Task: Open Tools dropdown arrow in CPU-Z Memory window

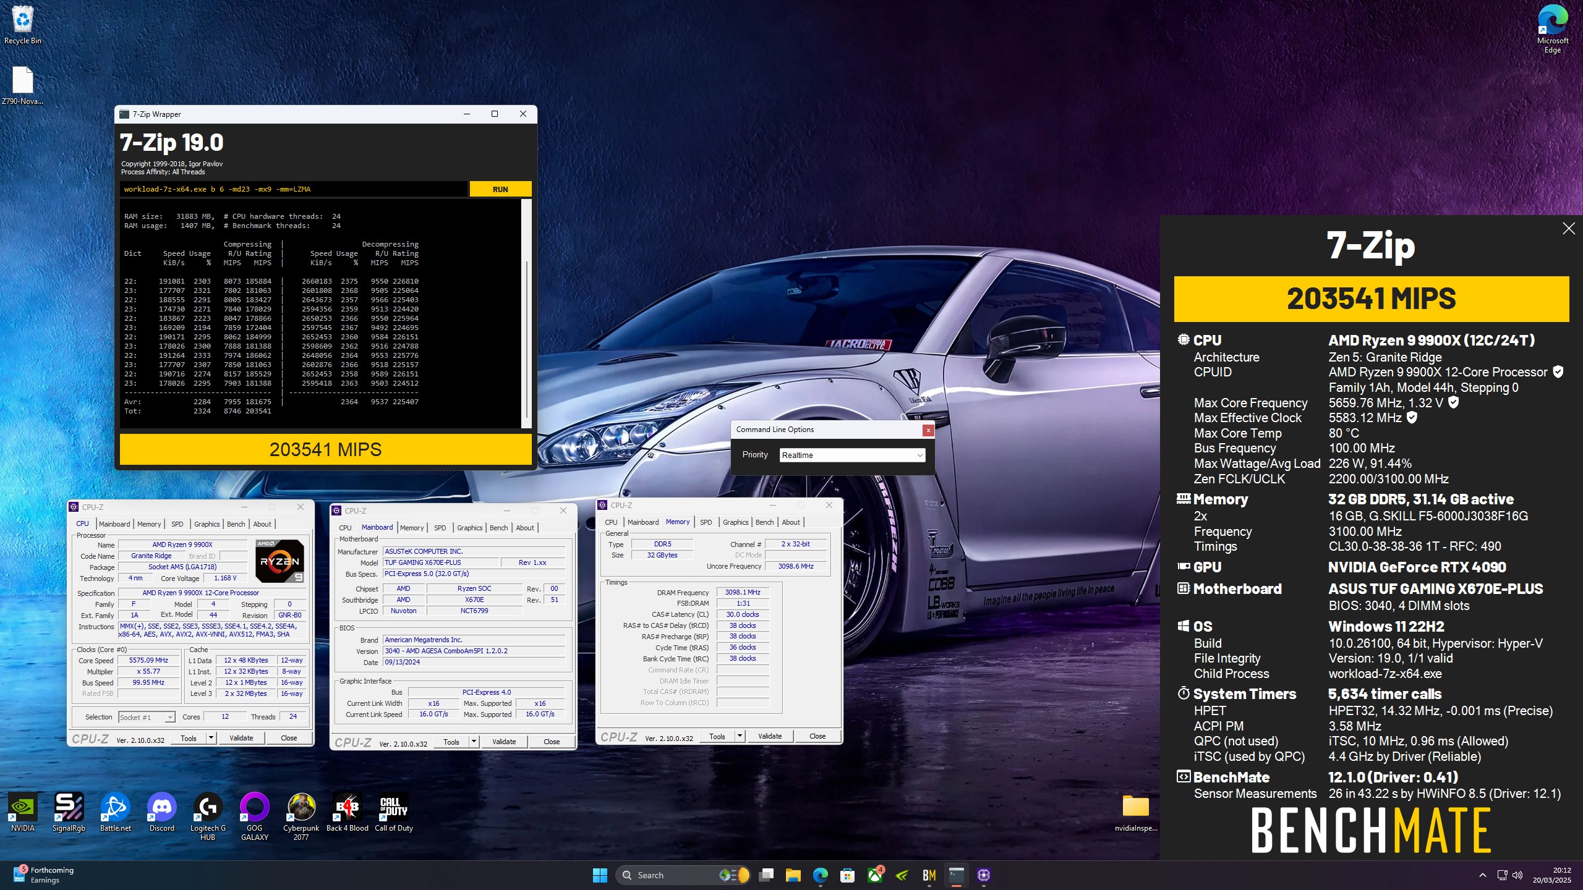Action: click(x=740, y=736)
